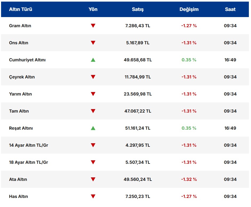Click the Saat column header
This screenshot has width=251, height=207.
click(x=230, y=9)
